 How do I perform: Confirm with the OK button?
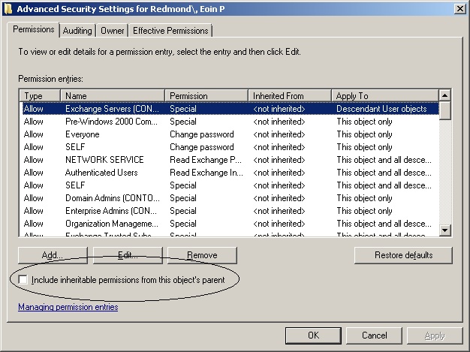(x=313, y=335)
